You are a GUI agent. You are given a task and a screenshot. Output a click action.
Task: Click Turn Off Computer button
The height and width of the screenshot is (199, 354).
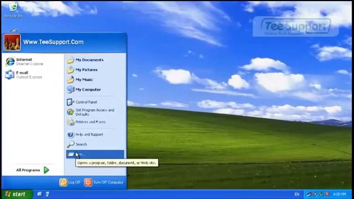104,182
